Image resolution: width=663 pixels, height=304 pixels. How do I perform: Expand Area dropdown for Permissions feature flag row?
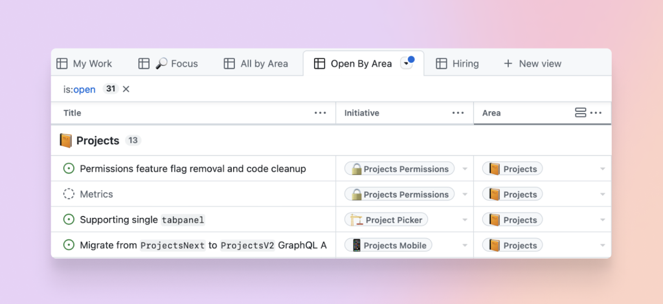pyautogui.click(x=603, y=169)
